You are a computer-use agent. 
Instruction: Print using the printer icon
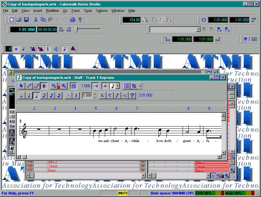pos(73,20)
